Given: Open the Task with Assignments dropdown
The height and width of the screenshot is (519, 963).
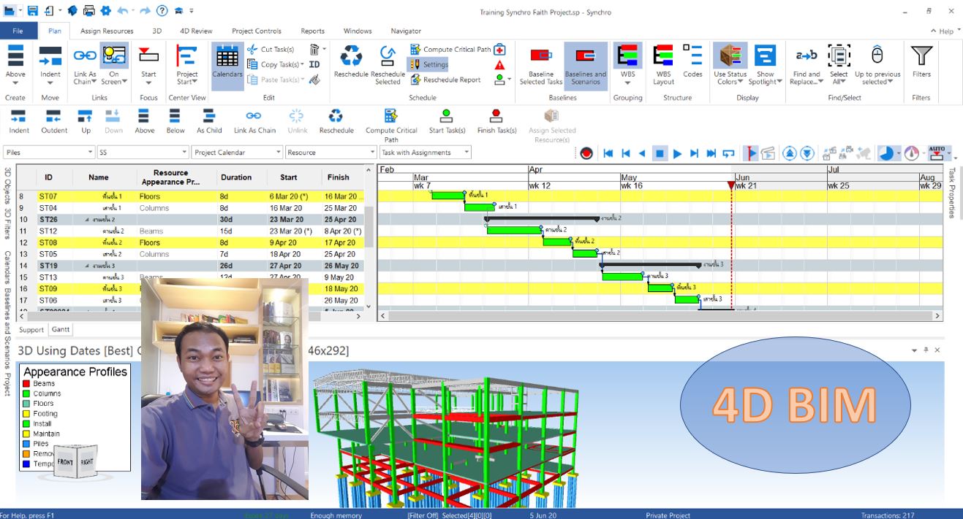Looking at the screenshot, I should click(x=466, y=153).
